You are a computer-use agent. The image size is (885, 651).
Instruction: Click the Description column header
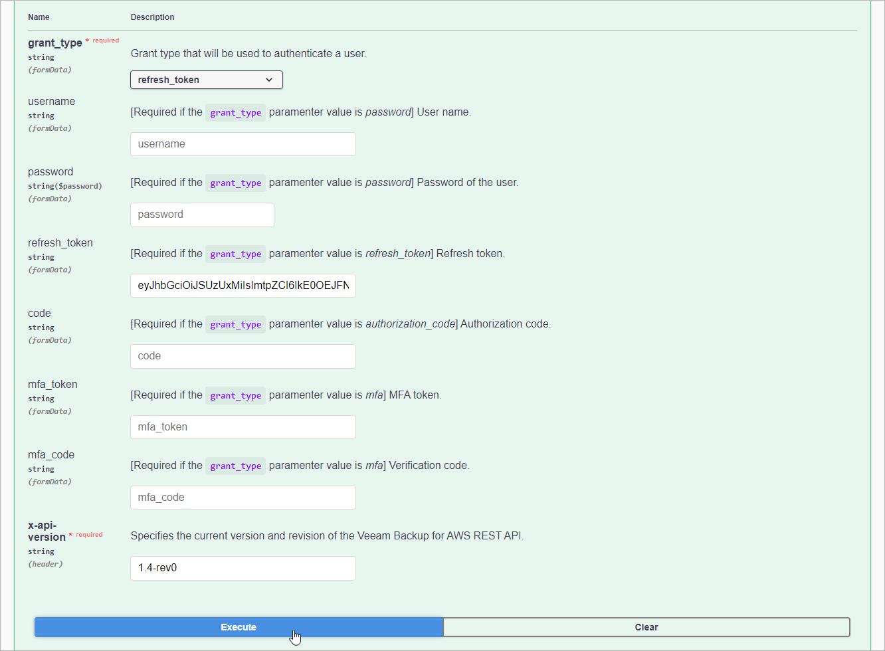152,17
